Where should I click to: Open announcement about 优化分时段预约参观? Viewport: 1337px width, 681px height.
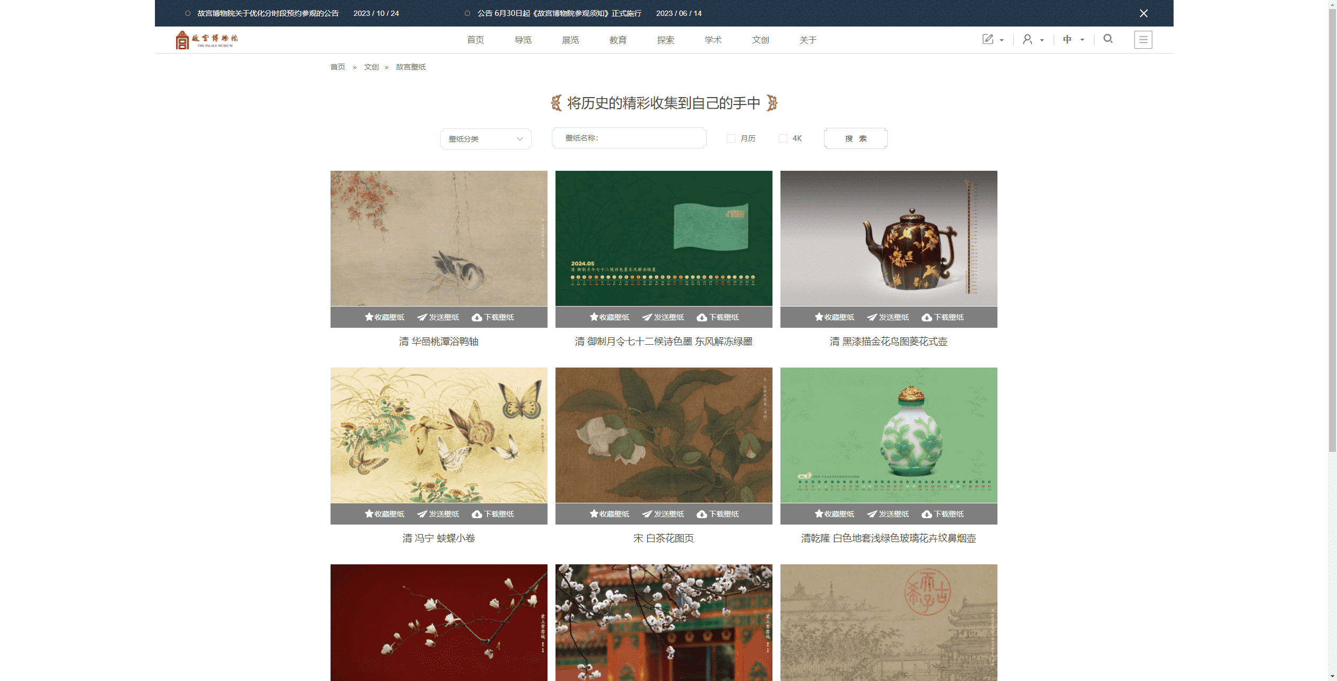(x=268, y=13)
